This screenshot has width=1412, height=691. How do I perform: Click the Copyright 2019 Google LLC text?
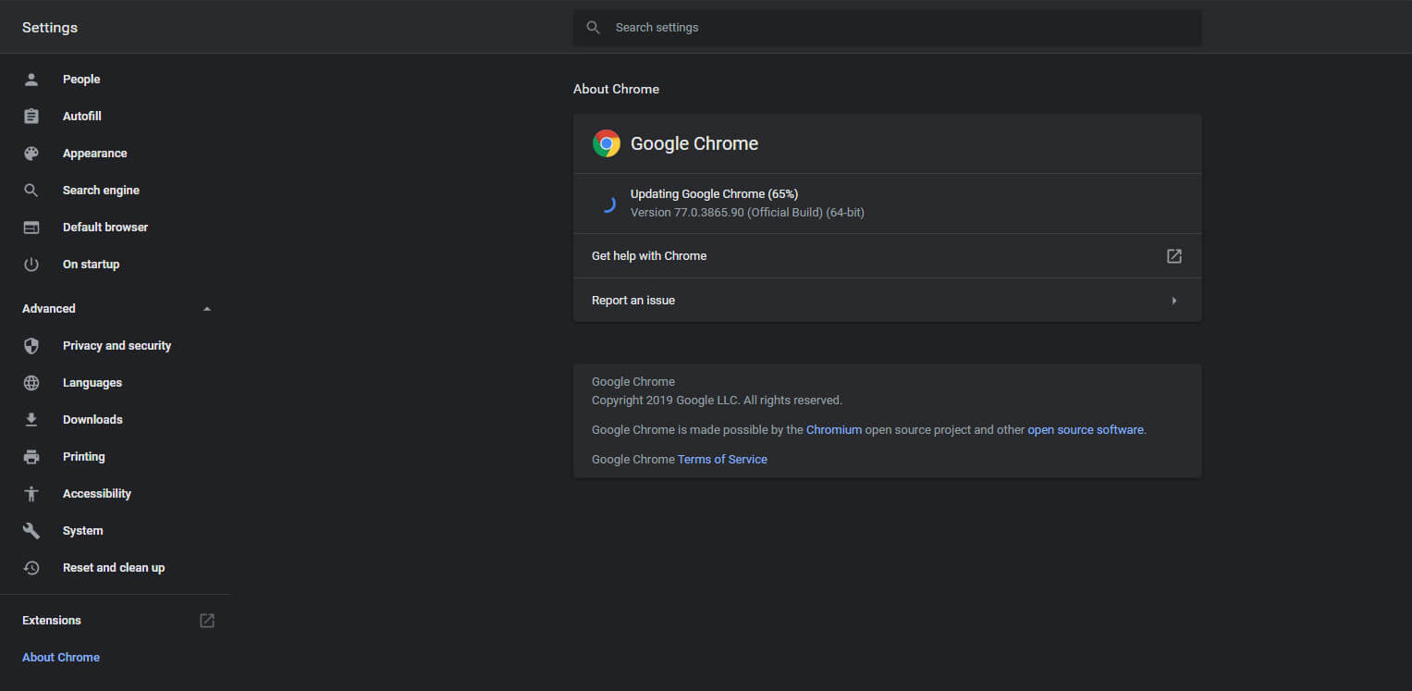pos(717,401)
